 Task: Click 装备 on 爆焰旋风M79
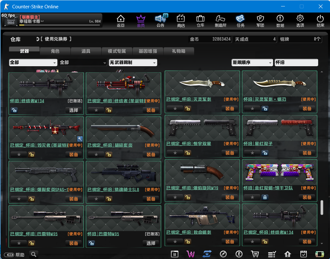pos(230,197)
